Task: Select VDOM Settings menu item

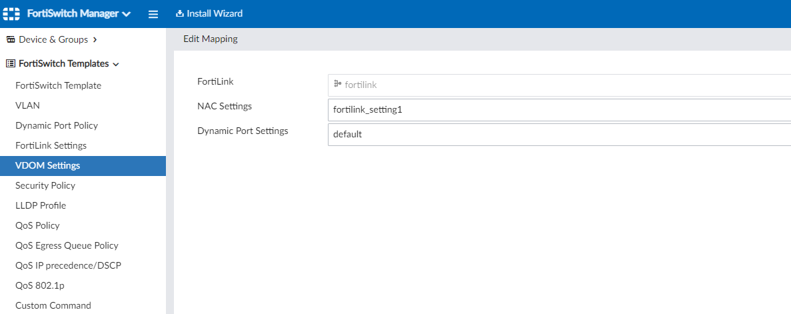Action: pos(83,165)
